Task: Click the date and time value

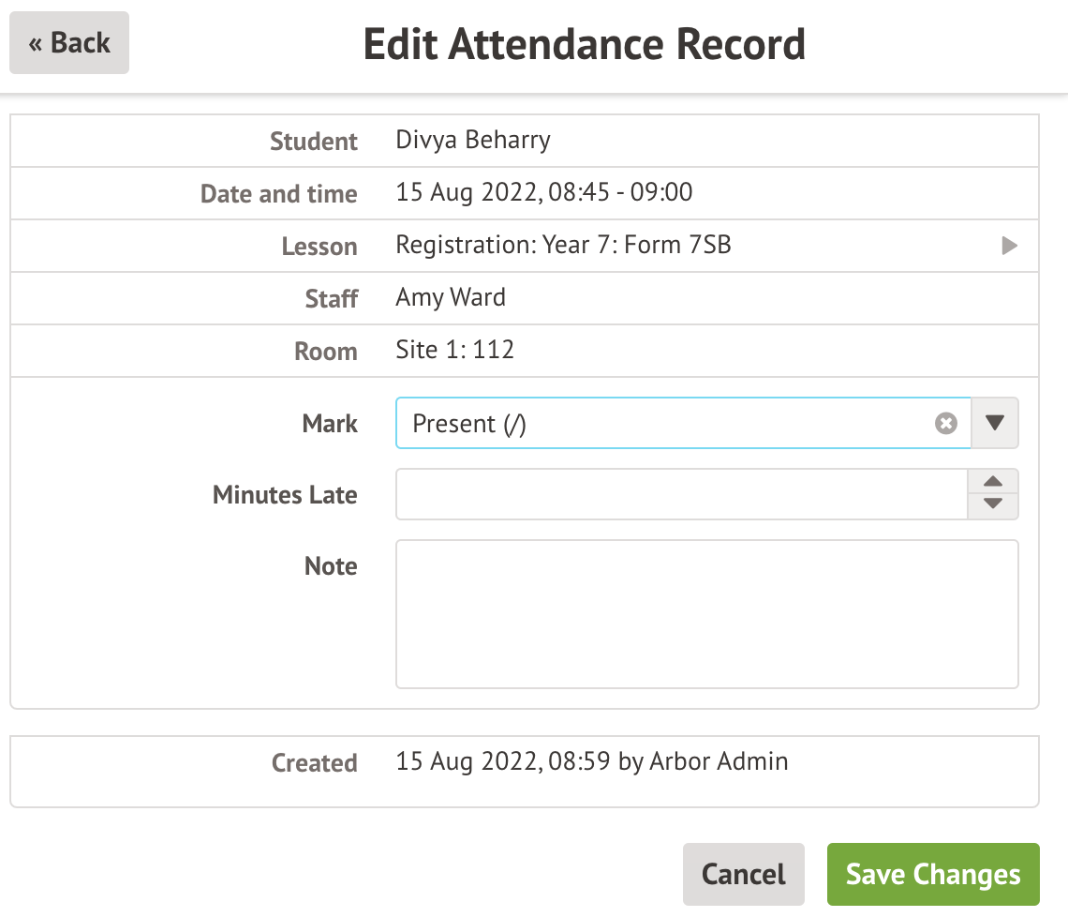Action: pos(544,193)
